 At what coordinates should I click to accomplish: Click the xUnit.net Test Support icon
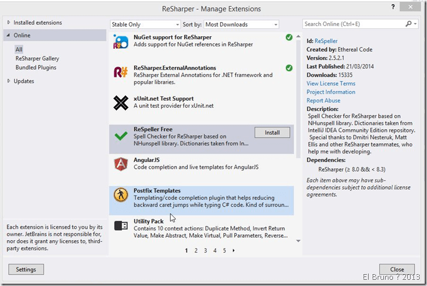click(121, 103)
